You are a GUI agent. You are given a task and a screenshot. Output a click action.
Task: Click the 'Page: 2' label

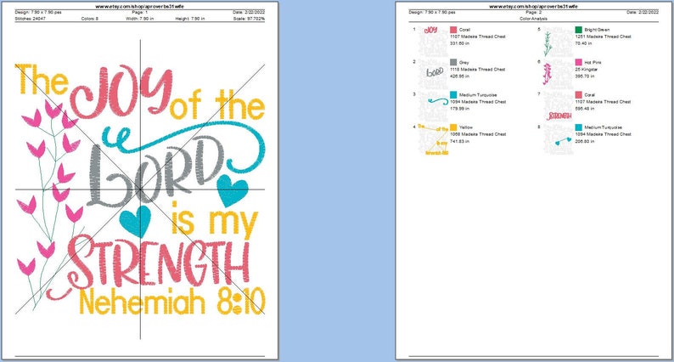tap(533, 13)
